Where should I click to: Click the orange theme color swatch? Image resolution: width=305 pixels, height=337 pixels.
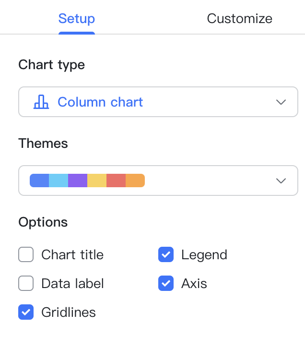(x=135, y=181)
